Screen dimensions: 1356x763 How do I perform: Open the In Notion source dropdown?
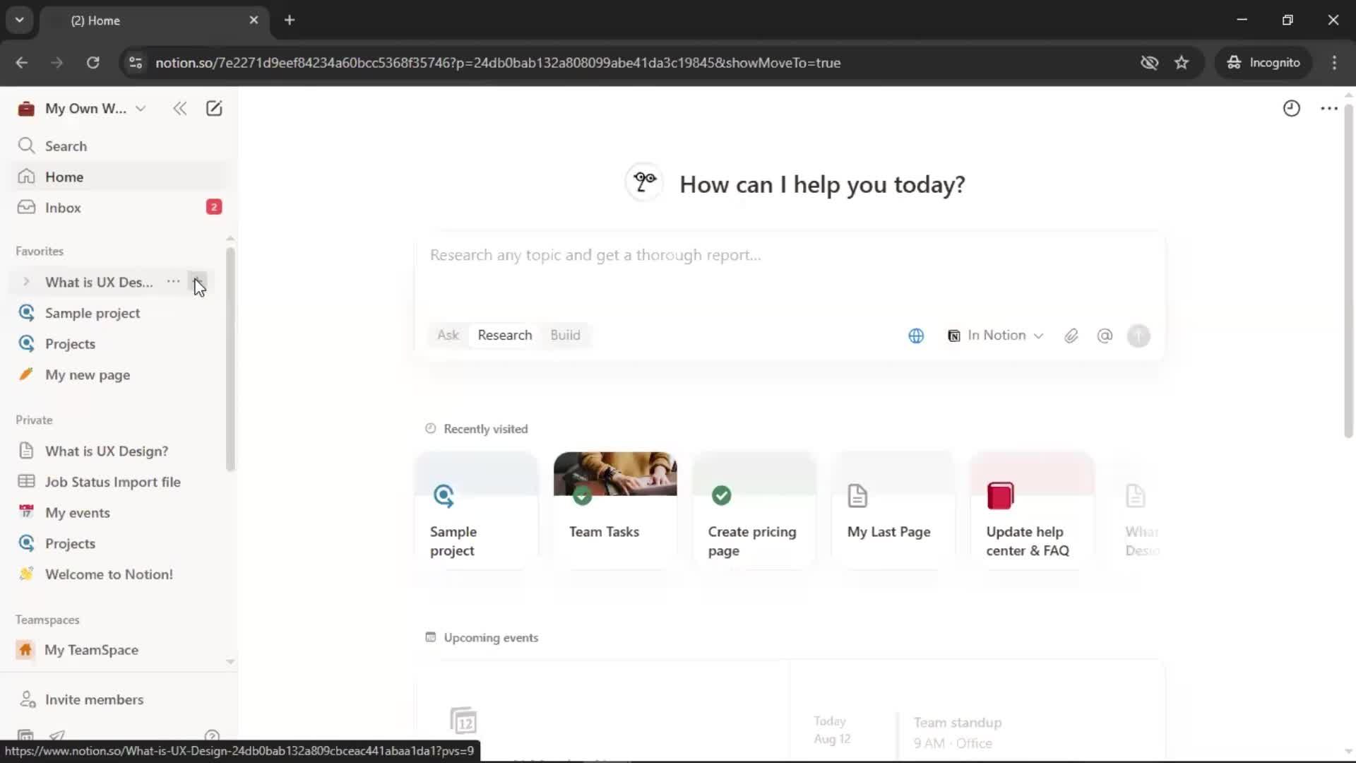pos(995,336)
